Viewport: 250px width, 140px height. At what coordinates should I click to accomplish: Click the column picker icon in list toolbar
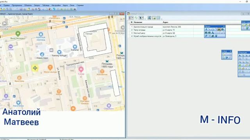(x=159, y=18)
